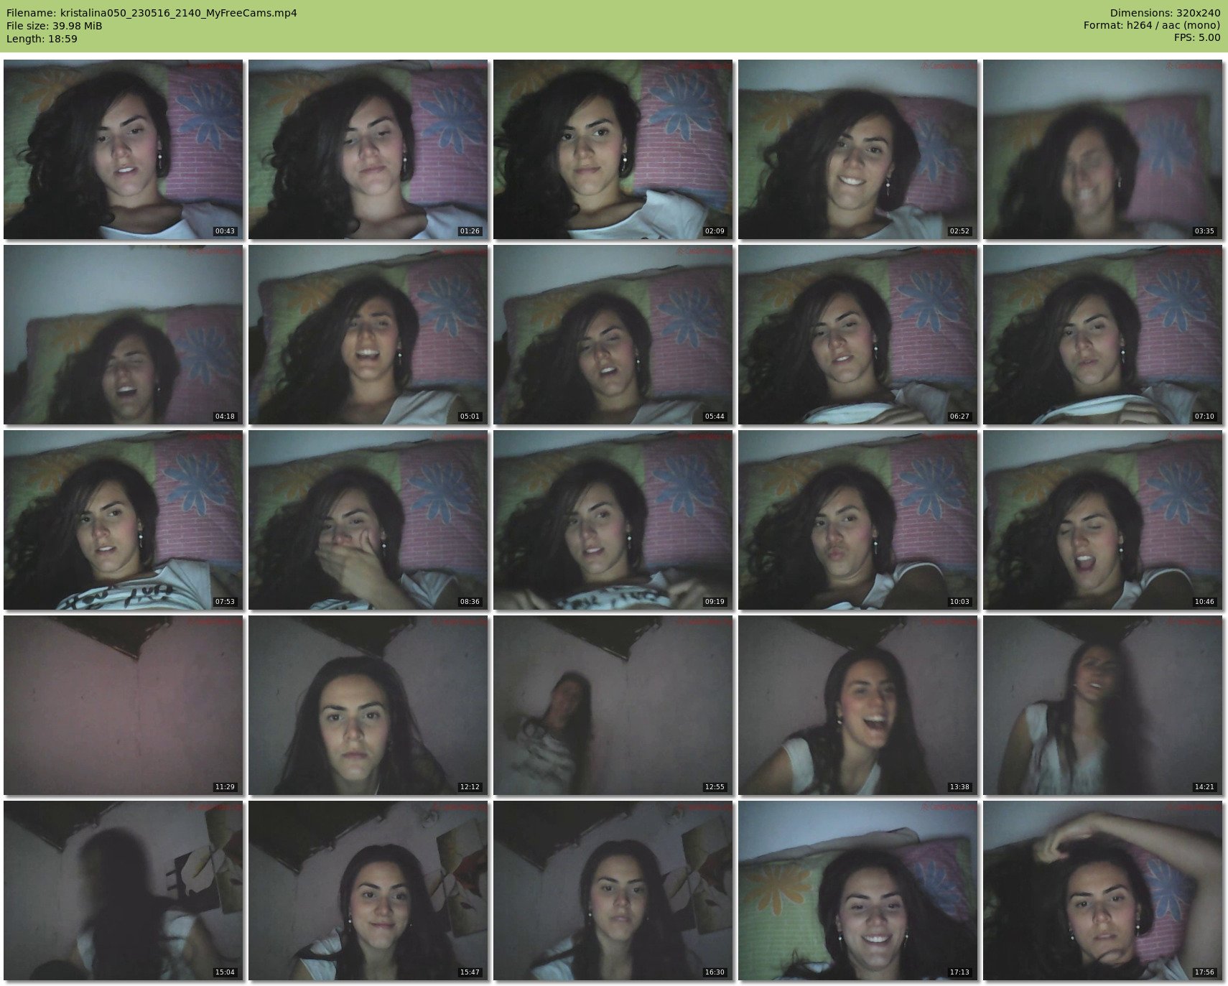
Task: Click the thumbnail timestamped 00:43
Action: [x=124, y=149]
